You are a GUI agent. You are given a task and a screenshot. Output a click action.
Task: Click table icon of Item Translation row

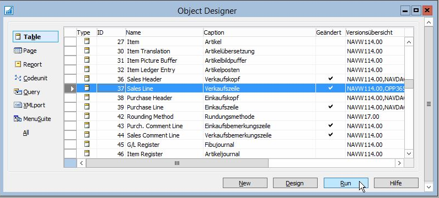tap(87, 51)
